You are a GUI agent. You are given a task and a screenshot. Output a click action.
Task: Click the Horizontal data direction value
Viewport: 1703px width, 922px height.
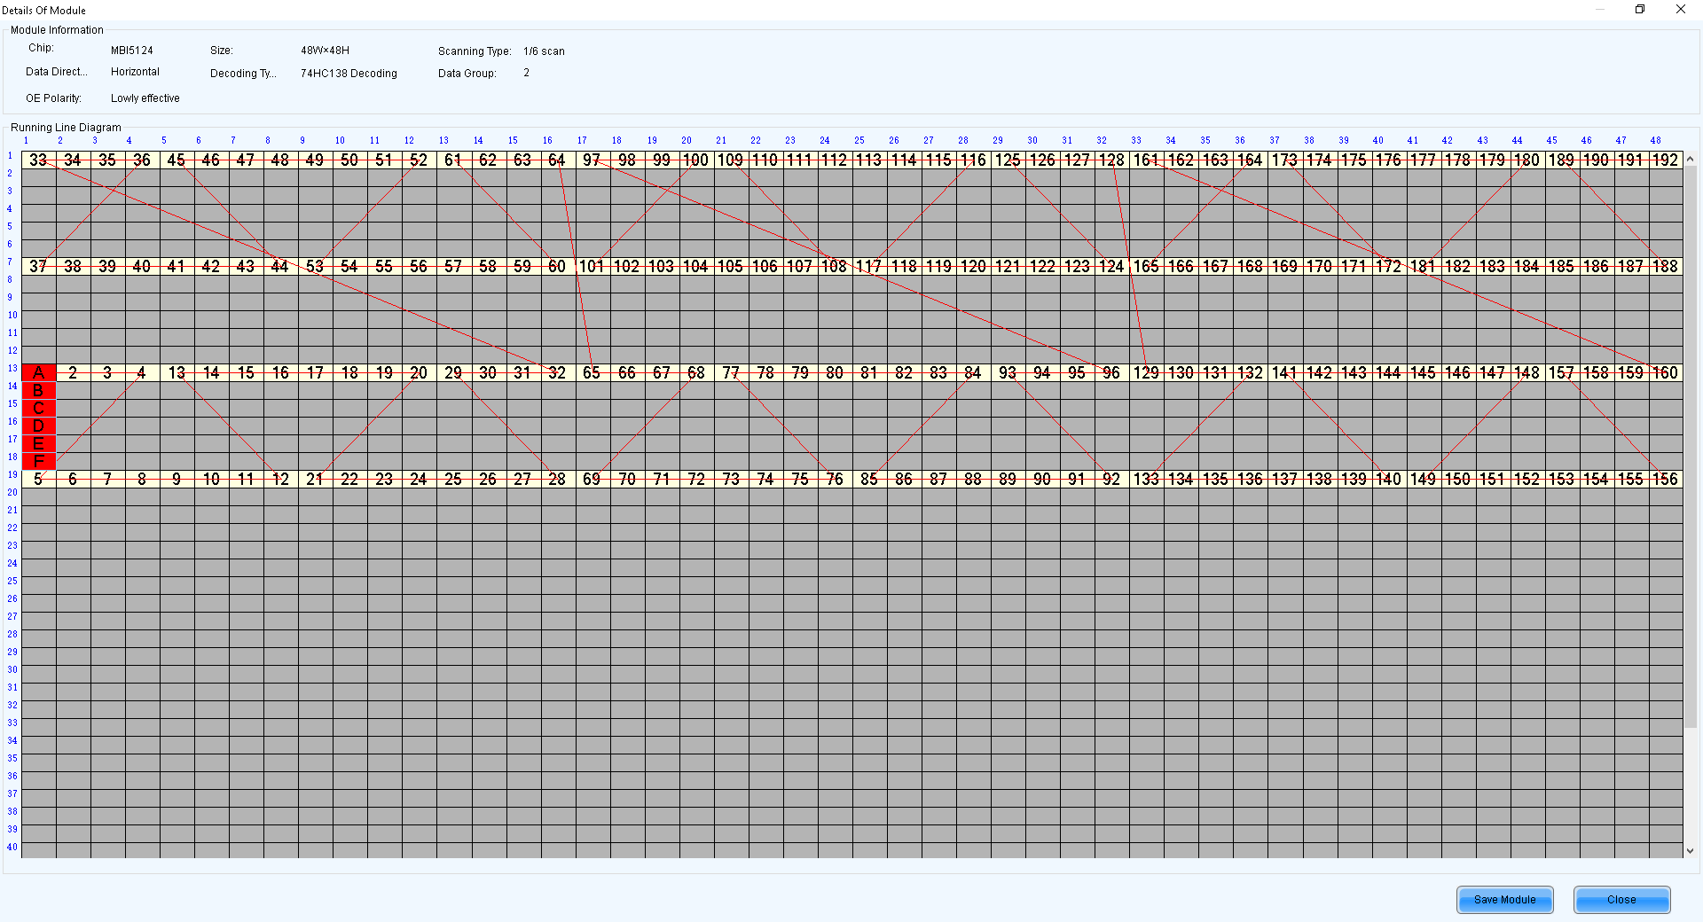click(x=135, y=72)
